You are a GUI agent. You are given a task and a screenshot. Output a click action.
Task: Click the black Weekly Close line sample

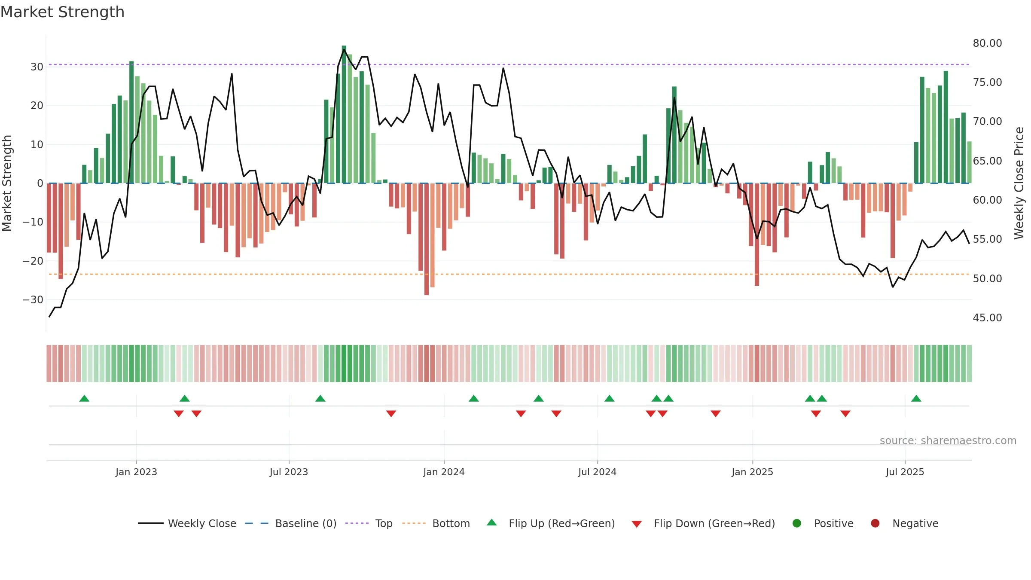150,523
